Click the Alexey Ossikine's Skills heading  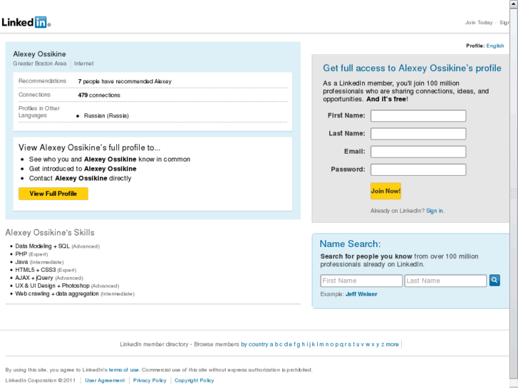point(50,233)
